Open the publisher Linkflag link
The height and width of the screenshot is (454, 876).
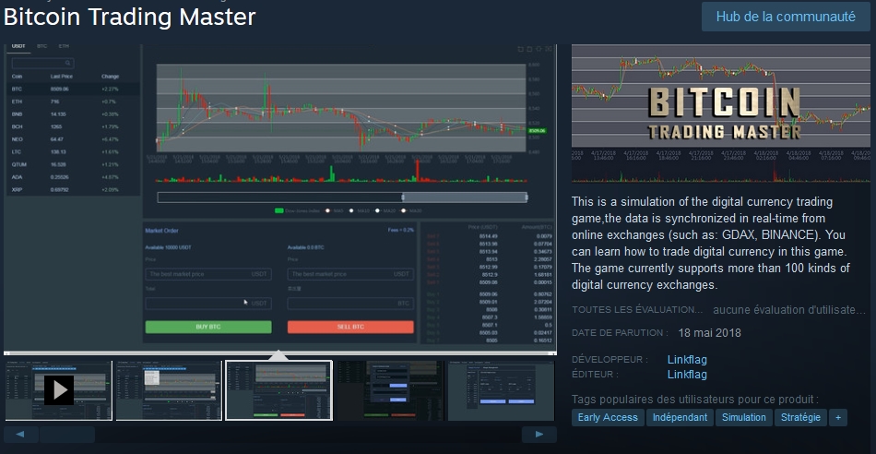coord(687,375)
